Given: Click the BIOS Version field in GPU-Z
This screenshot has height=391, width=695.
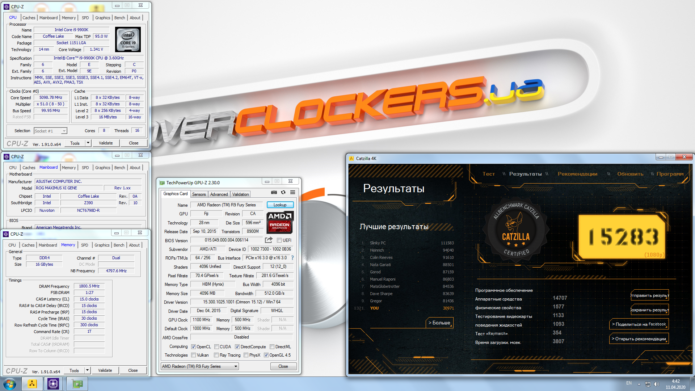Looking at the screenshot, I should pos(227,240).
